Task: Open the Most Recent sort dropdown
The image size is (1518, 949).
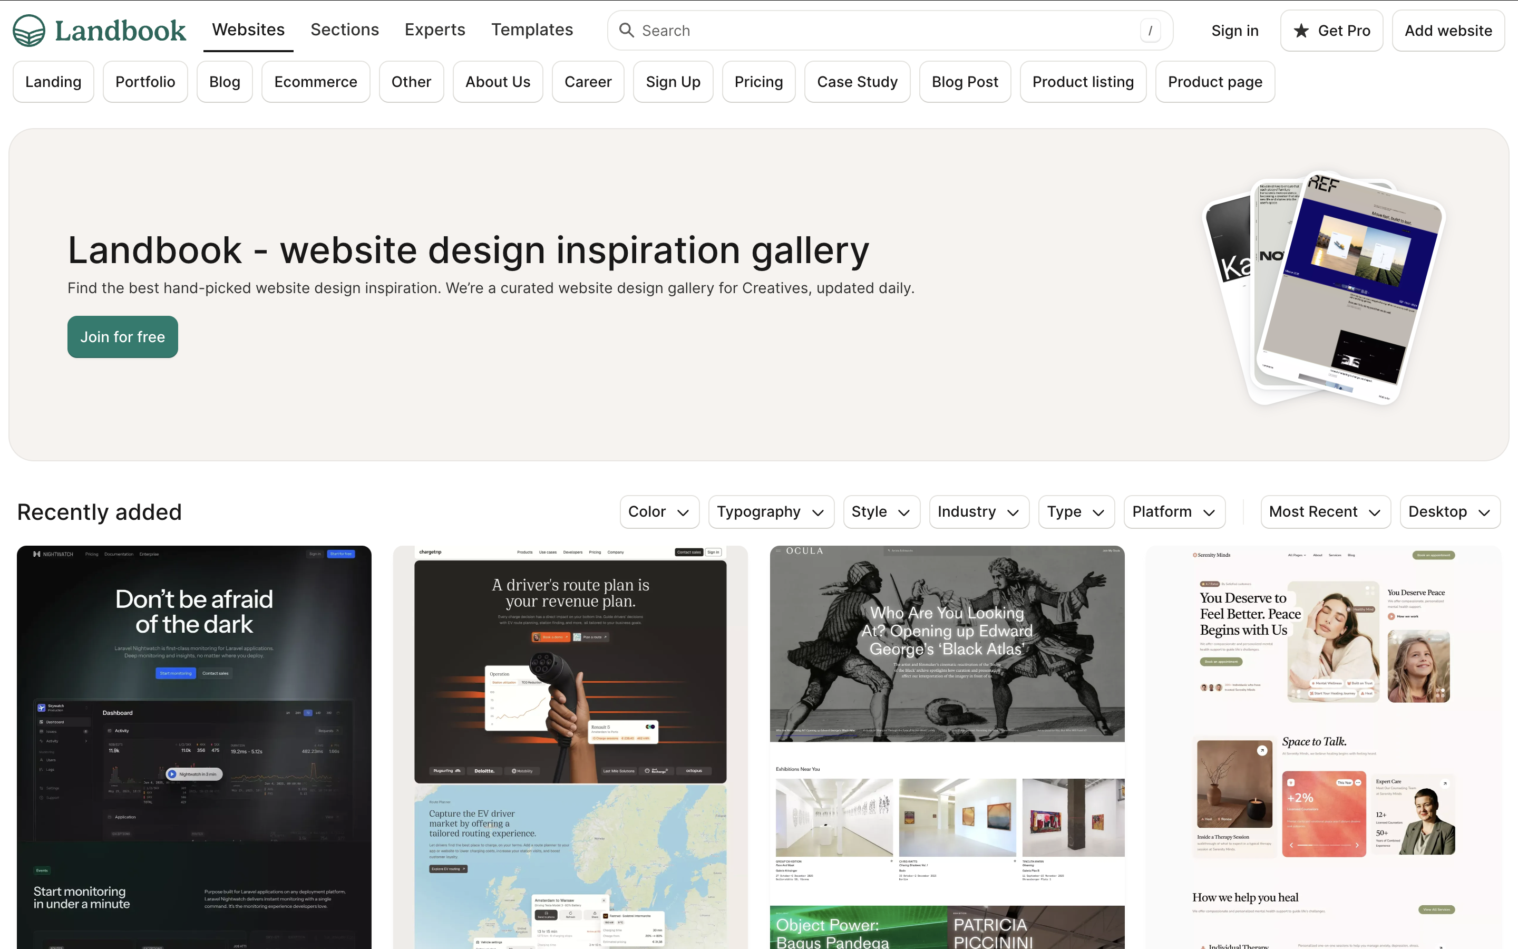Action: pos(1326,511)
